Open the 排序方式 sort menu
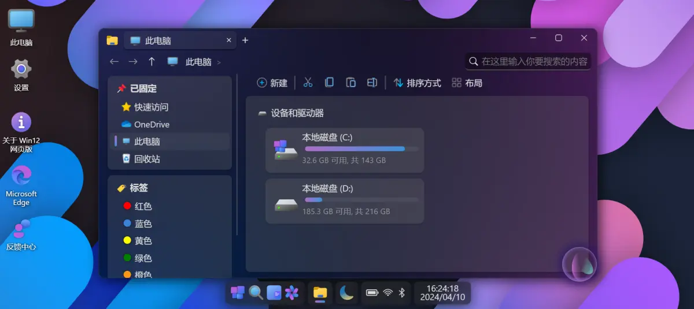 417,83
